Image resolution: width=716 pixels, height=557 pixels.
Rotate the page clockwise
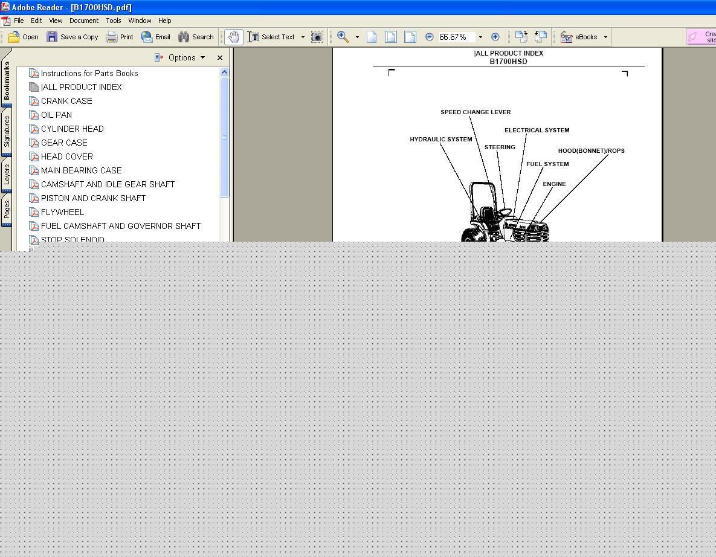point(521,37)
